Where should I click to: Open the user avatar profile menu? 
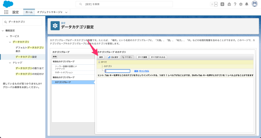click(254, 4)
